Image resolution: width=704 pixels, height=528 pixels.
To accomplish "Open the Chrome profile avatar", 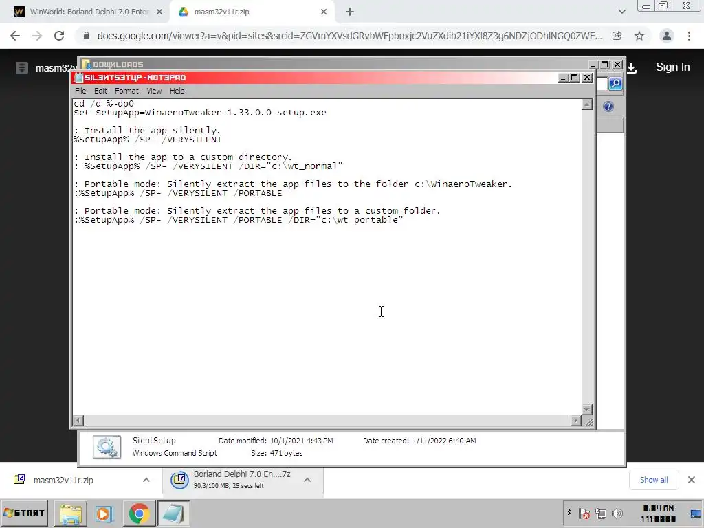I will (x=667, y=36).
